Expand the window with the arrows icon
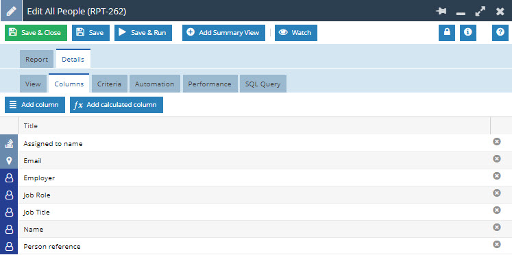The image size is (512, 255). pos(480,12)
